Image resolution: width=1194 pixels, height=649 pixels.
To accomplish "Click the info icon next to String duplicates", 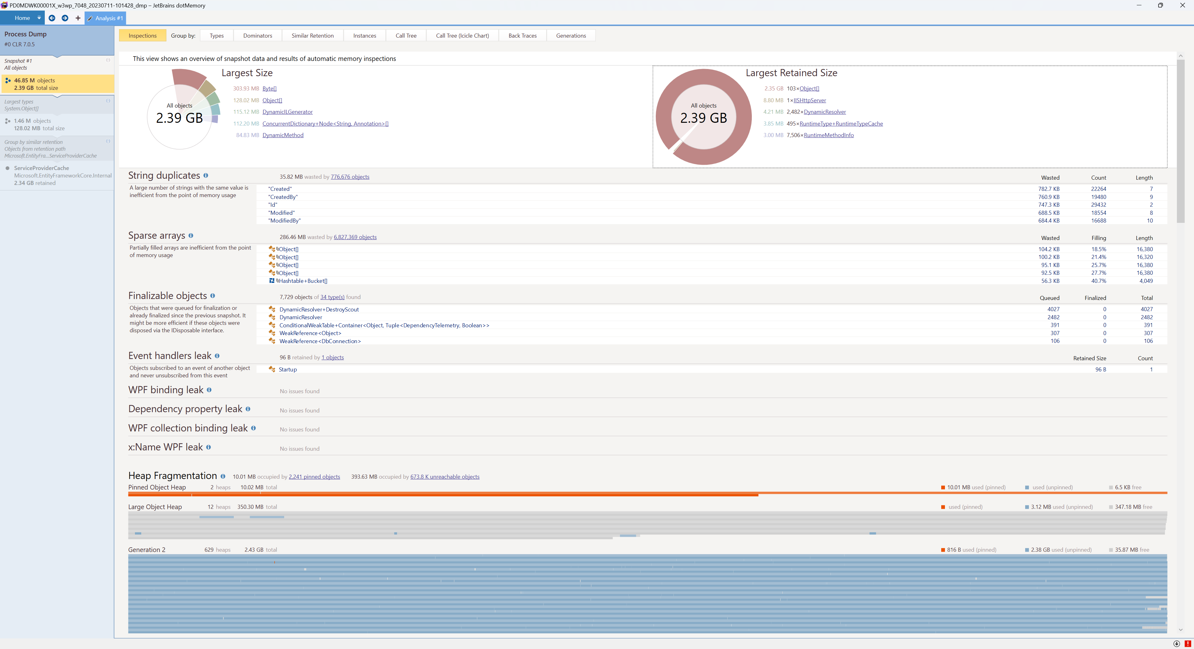I will [206, 176].
